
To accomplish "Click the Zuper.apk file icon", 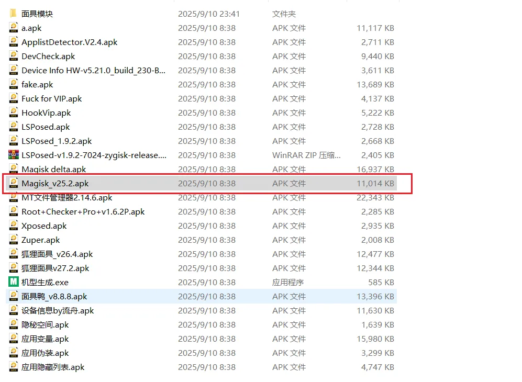I will coord(14,240).
